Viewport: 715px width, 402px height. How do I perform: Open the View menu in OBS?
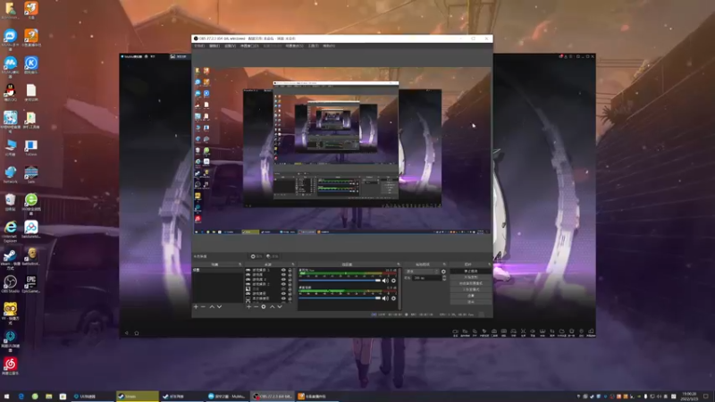[230, 46]
